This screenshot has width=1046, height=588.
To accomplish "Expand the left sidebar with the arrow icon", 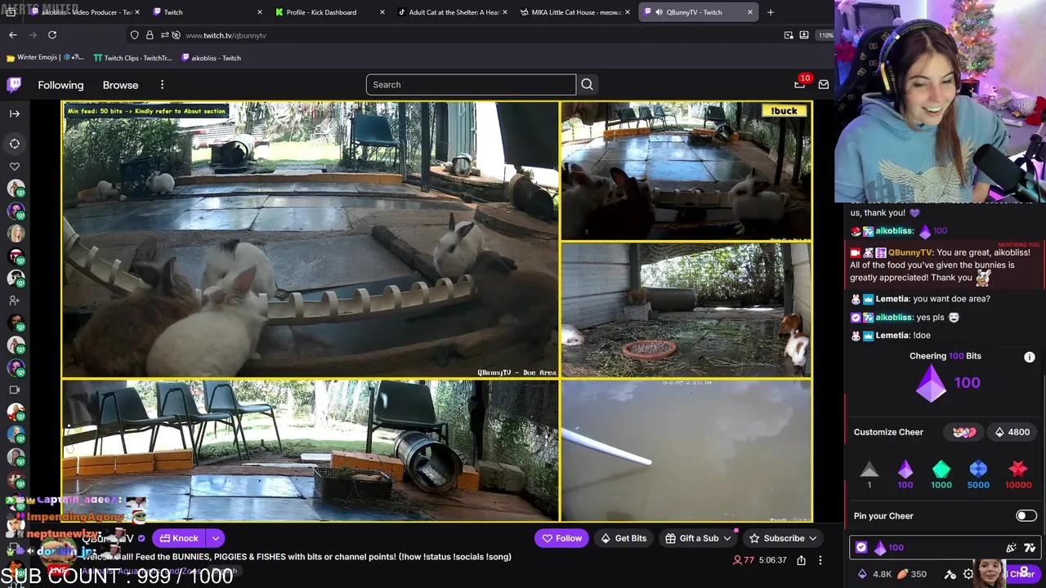I will click(15, 114).
